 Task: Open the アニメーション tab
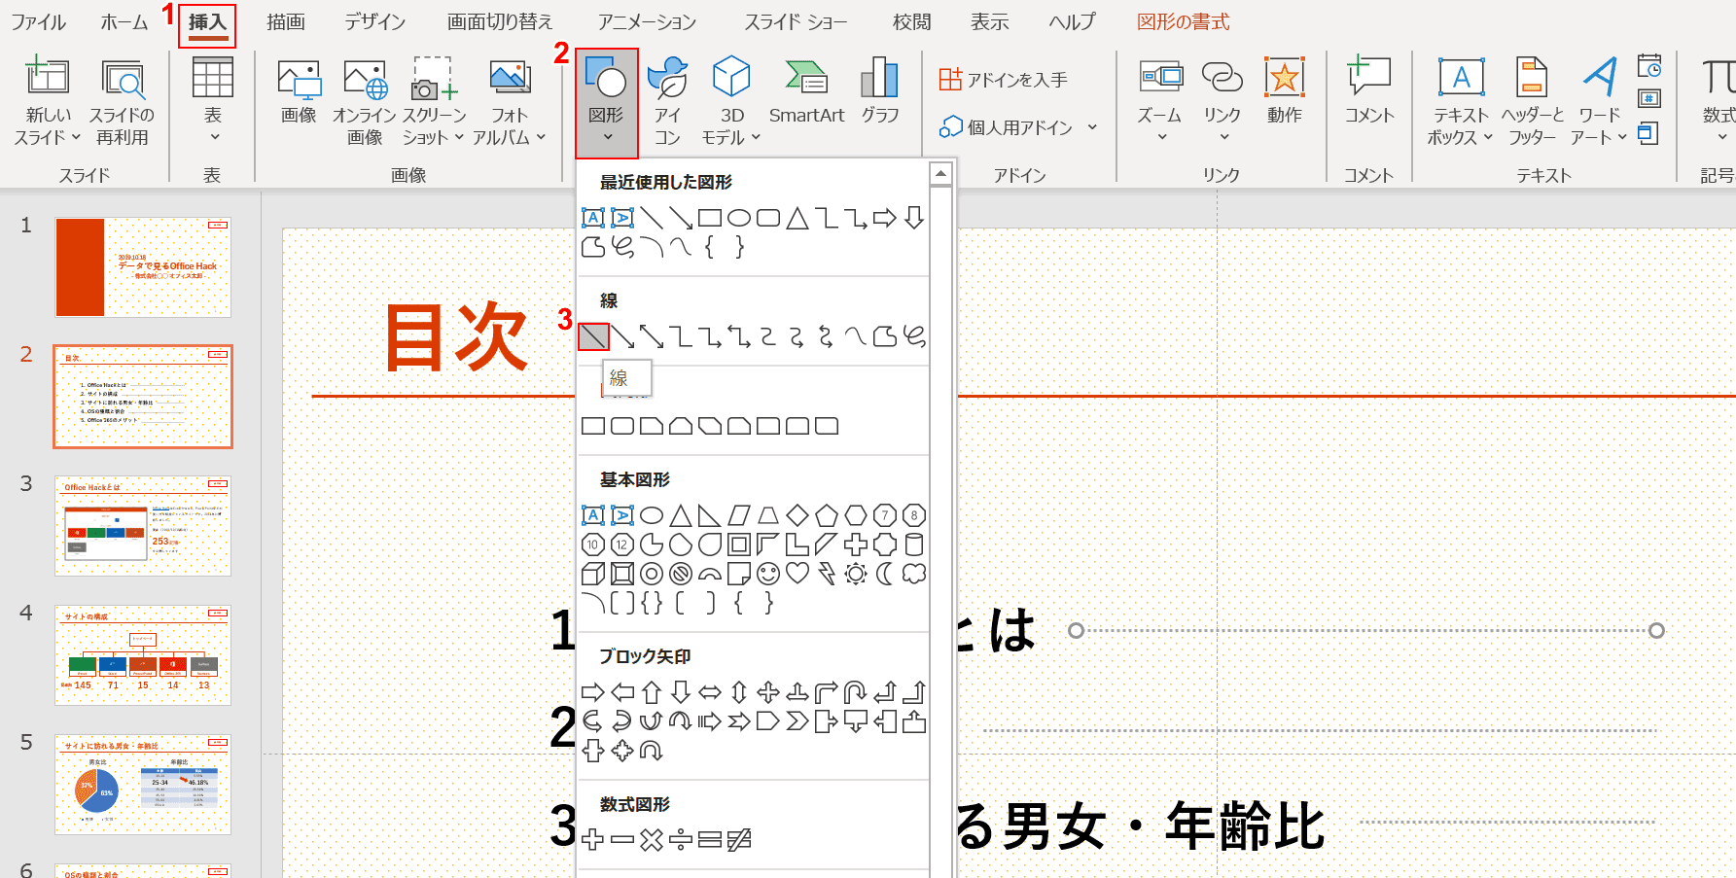(647, 22)
